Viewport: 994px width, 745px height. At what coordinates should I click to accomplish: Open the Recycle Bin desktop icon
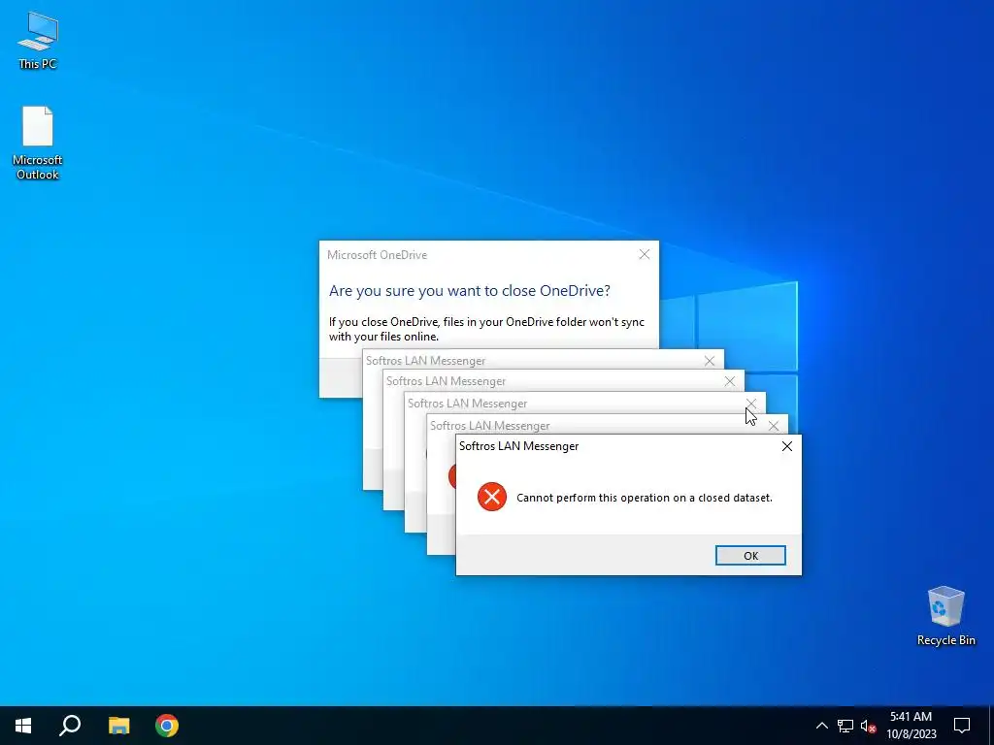click(x=945, y=616)
